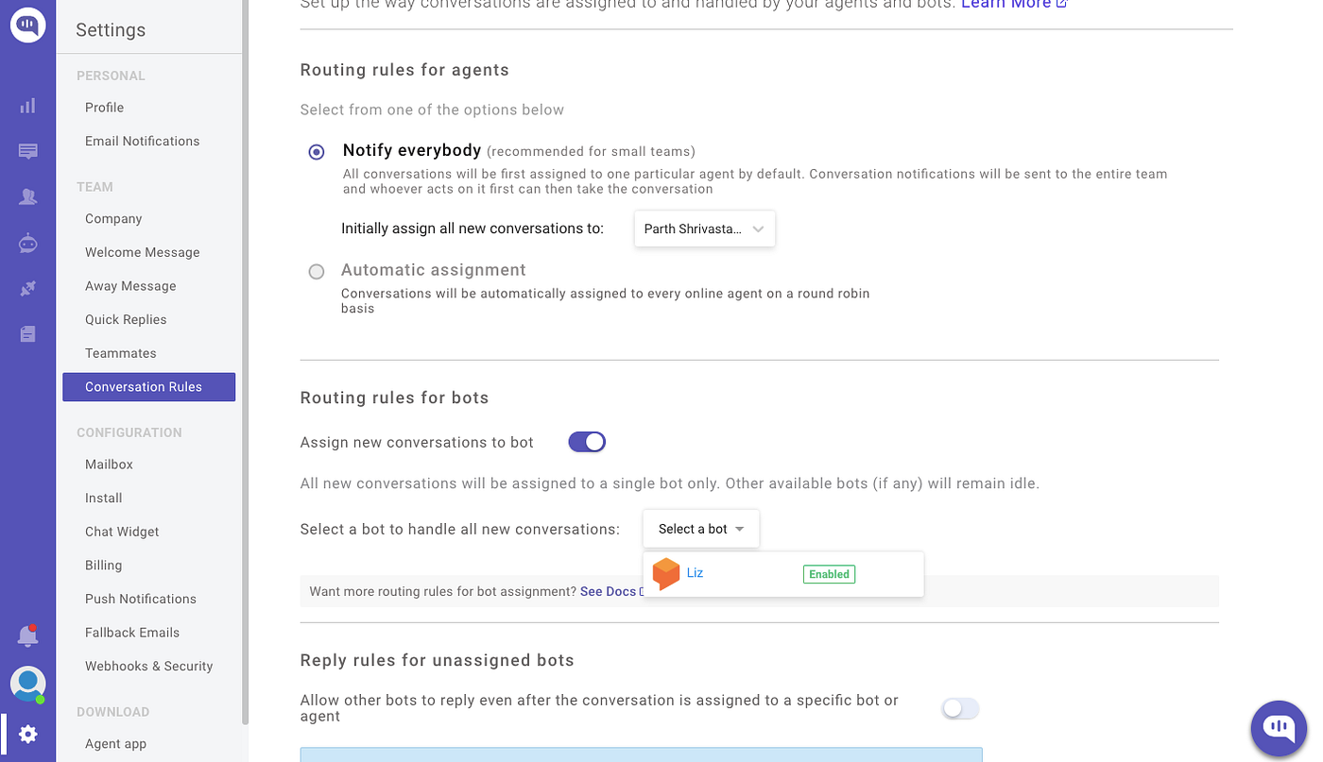
Task: Open the Parth Shrivastava agent dropdown
Action: [x=704, y=229]
